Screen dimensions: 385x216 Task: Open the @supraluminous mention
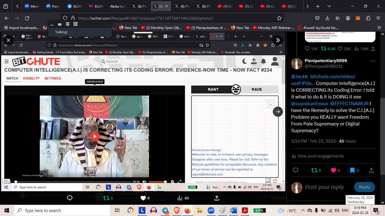(310, 104)
